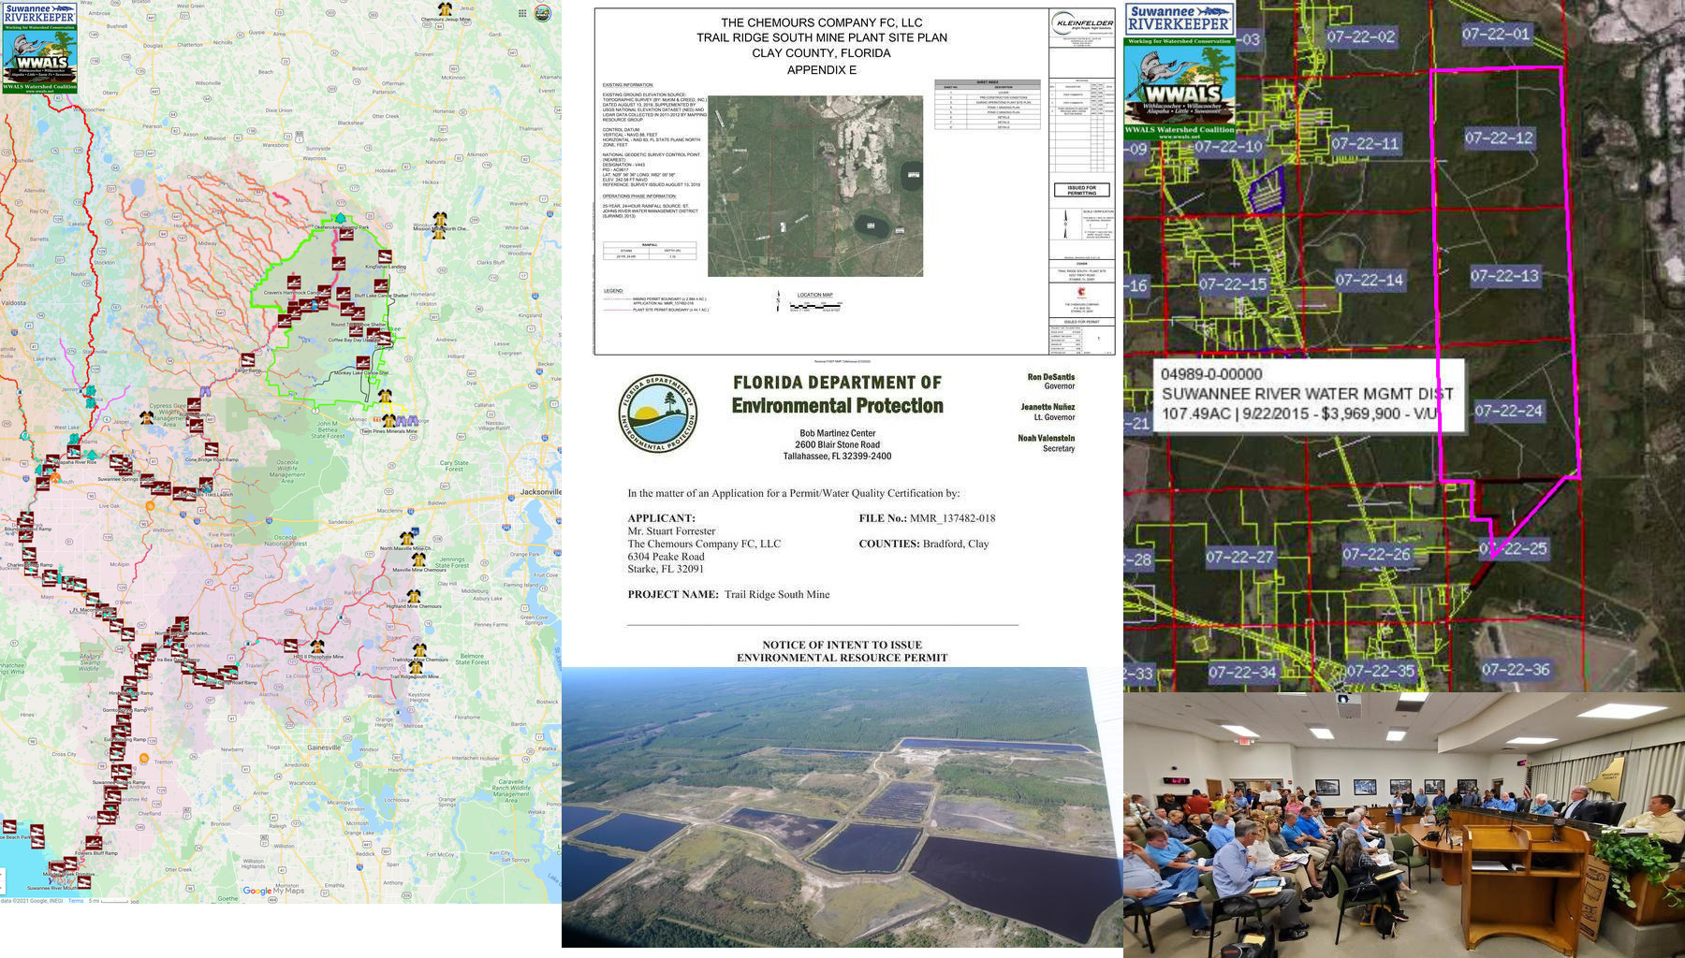The image size is (1685, 958).
Task: Select the Charles Spring Ramp marker
Action: coord(29,555)
